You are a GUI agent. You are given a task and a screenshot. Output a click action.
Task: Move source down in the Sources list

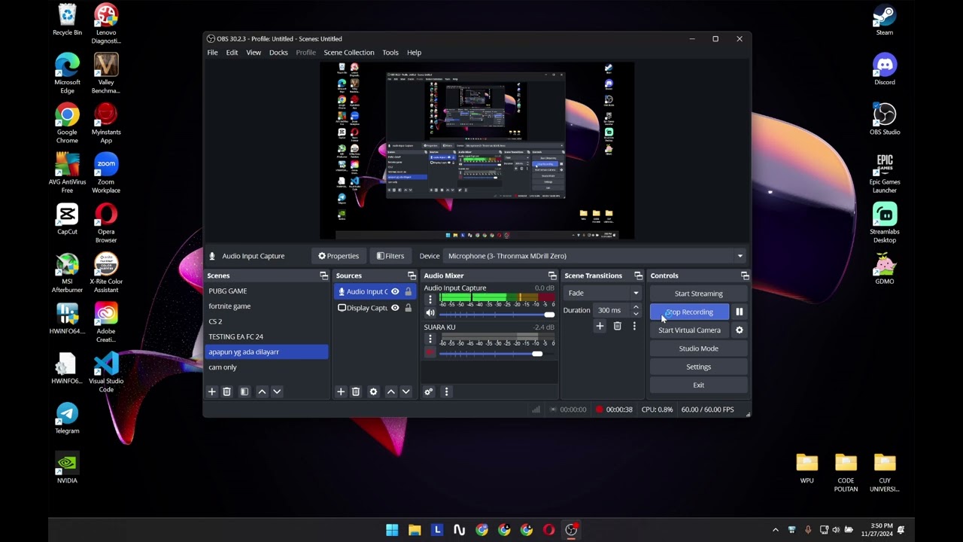(406, 391)
